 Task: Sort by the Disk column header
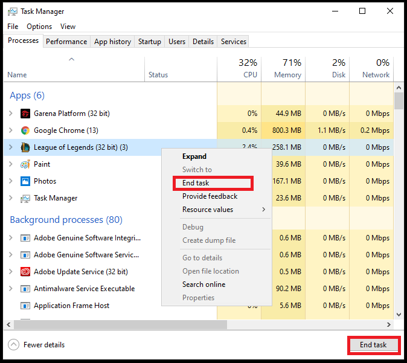pyautogui.click(x=327, y=69)
